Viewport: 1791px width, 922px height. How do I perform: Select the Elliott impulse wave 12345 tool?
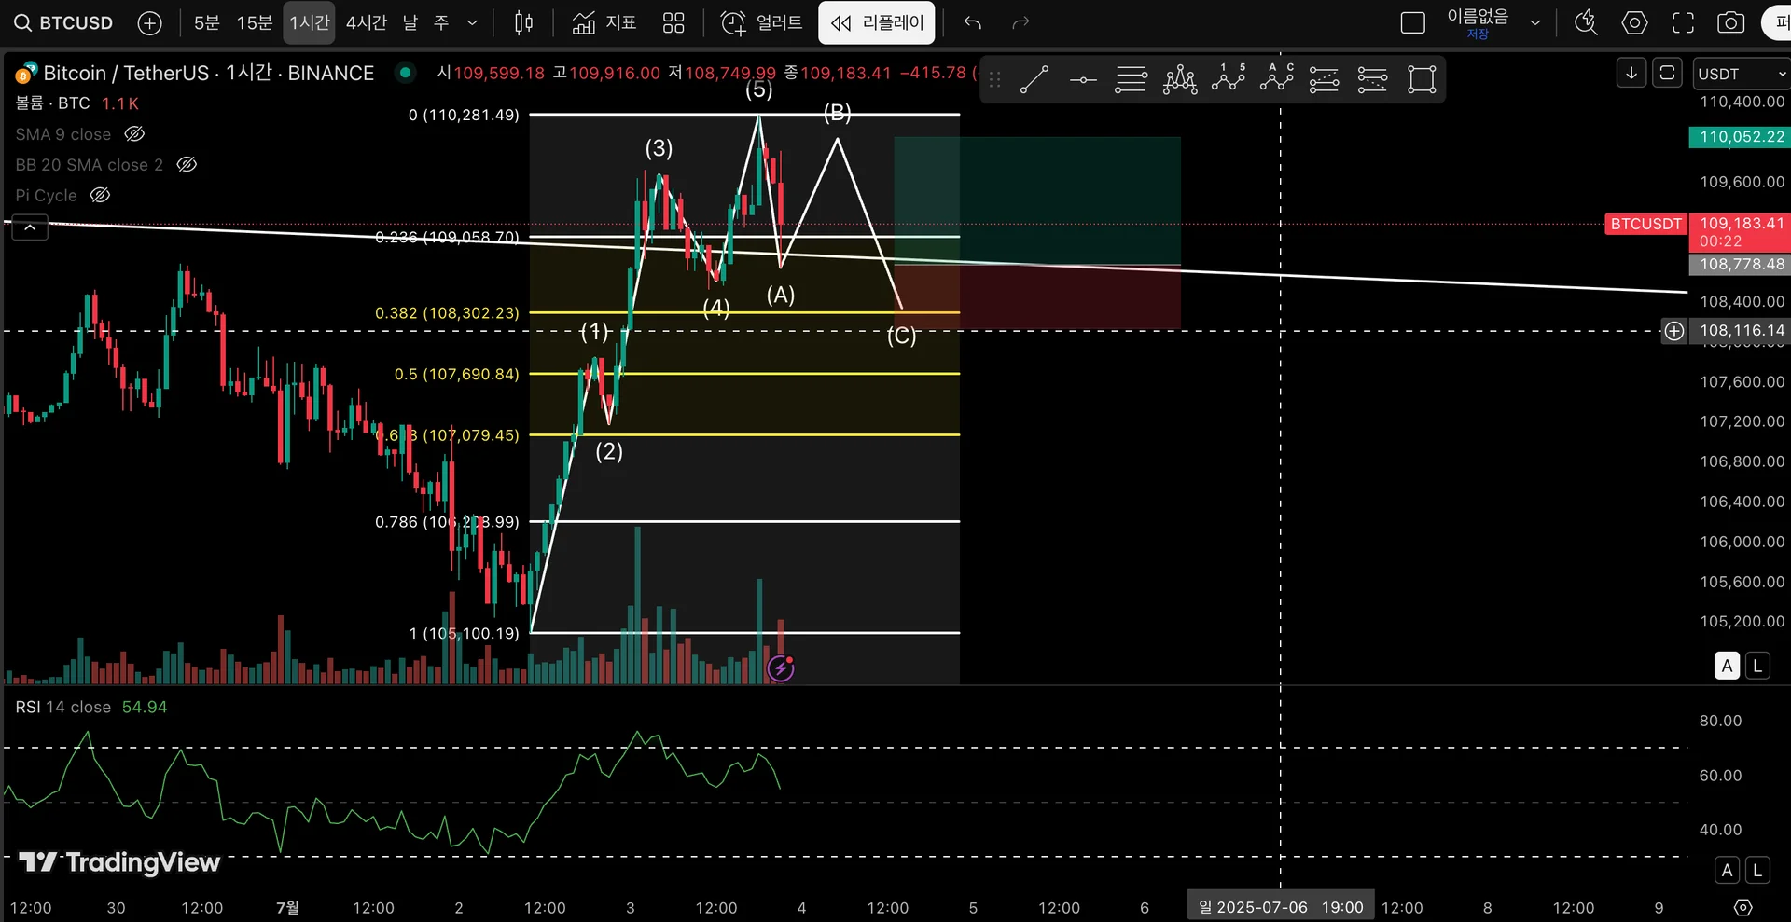[1229, 79]
